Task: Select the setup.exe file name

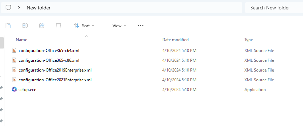Action: point(27,89)
